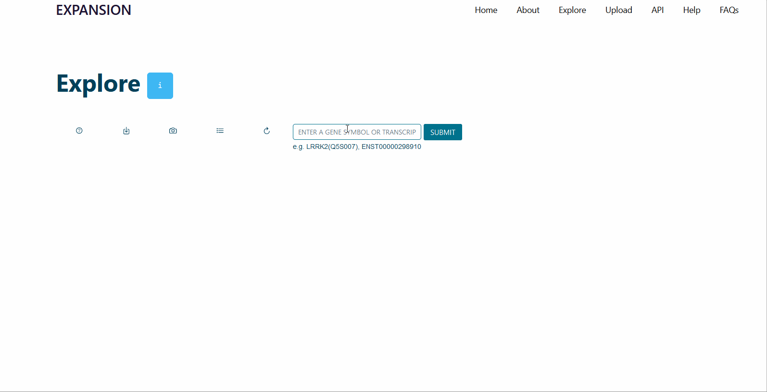Click the ENST00000298910 example text
The height and width of the screenshot is (392, 767).
pos(391,147)
